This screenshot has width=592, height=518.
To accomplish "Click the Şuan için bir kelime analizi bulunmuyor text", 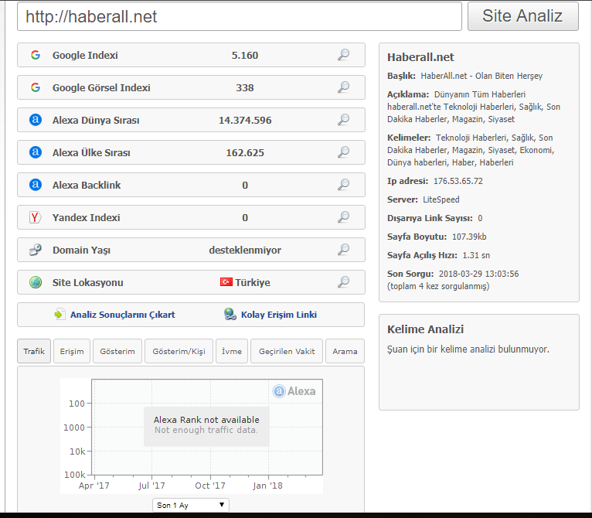I will [468, 349].
